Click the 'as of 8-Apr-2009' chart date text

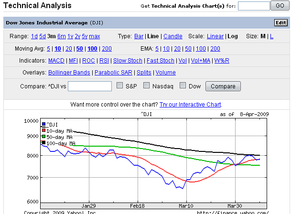pos(245,114)
